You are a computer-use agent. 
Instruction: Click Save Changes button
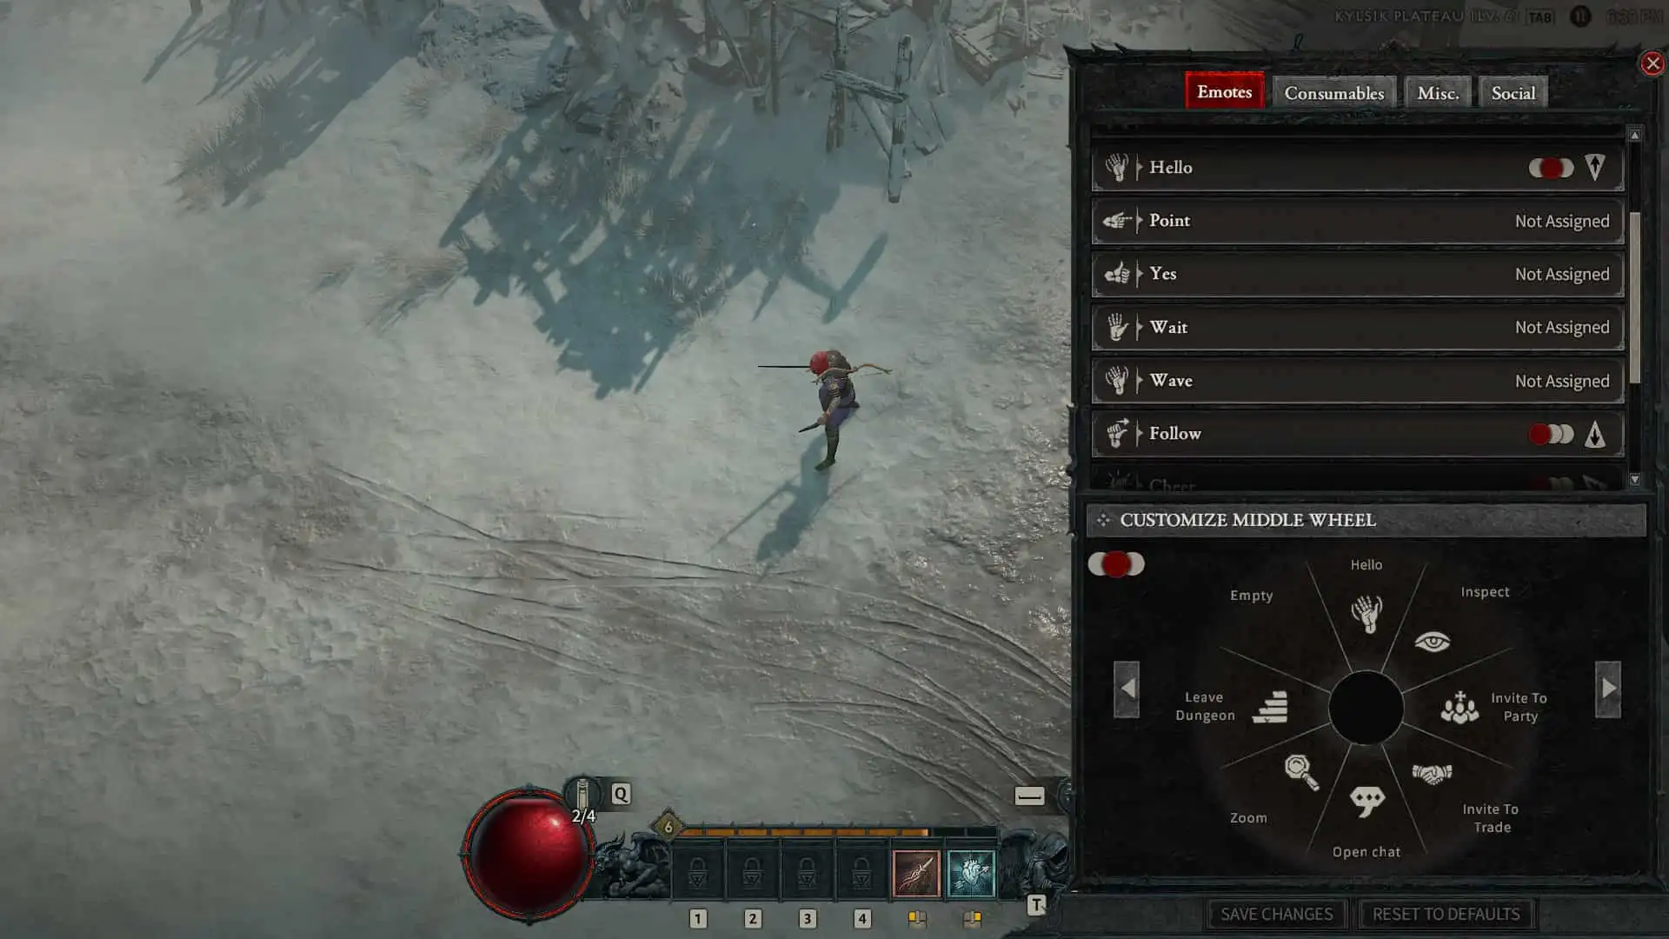[x=1277, y=914]
